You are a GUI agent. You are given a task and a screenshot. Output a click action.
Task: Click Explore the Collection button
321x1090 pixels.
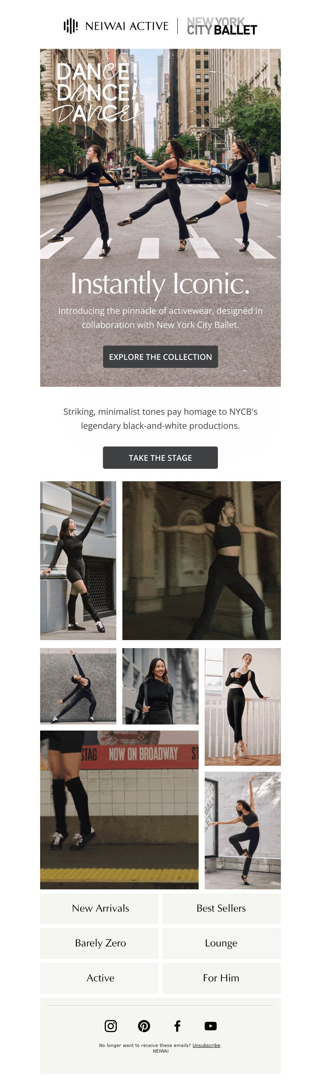[x=160, y=357]
